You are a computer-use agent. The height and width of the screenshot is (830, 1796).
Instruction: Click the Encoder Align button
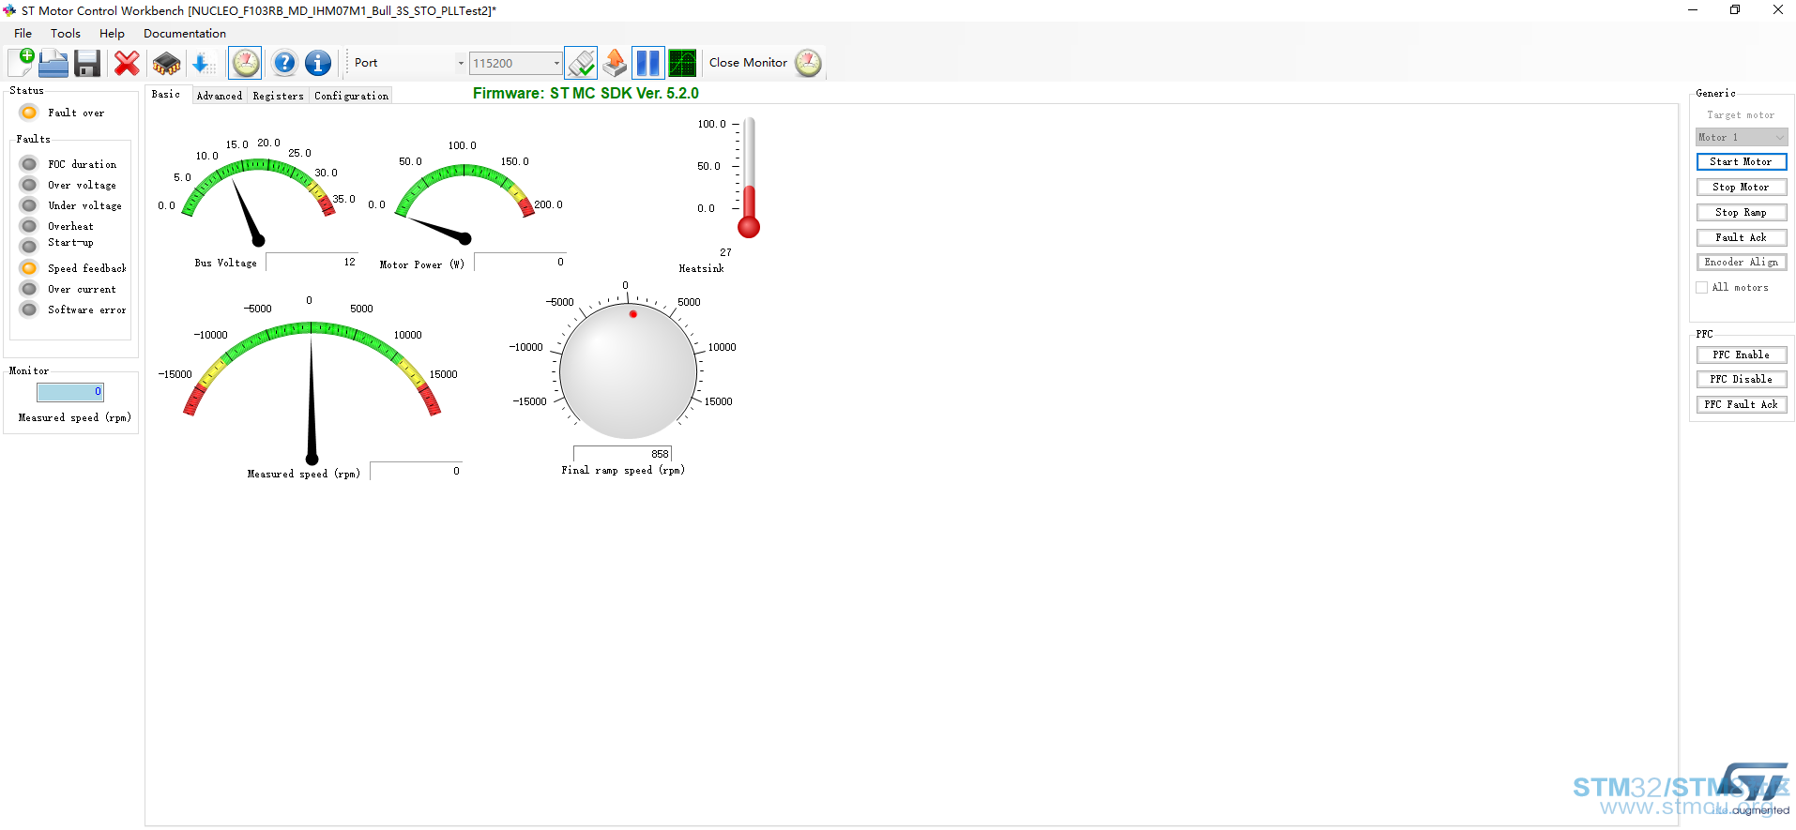tap(1741, 263)
